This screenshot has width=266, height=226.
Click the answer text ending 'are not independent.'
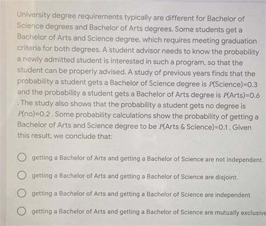coord(148,159)
